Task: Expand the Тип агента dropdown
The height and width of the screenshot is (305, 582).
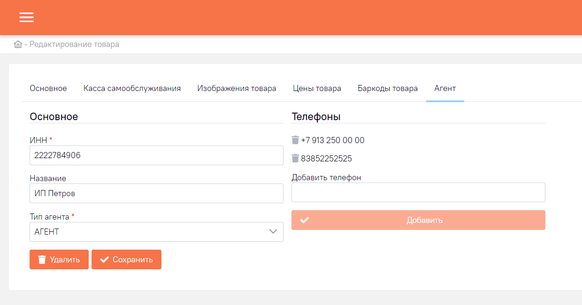Action: point(156,232)
